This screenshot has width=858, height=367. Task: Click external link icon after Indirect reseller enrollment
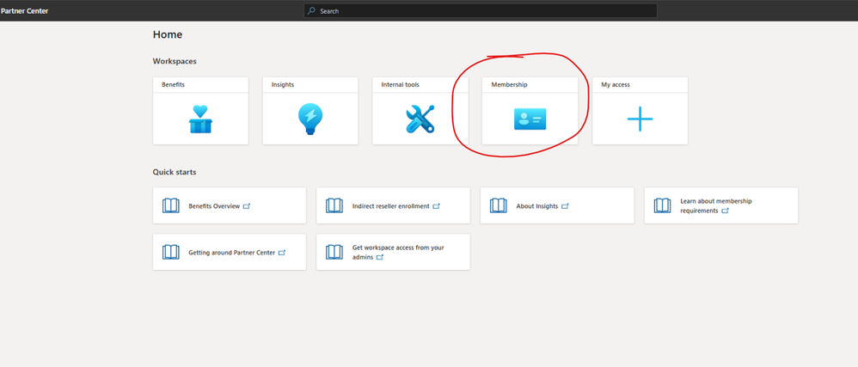(436, 206)
